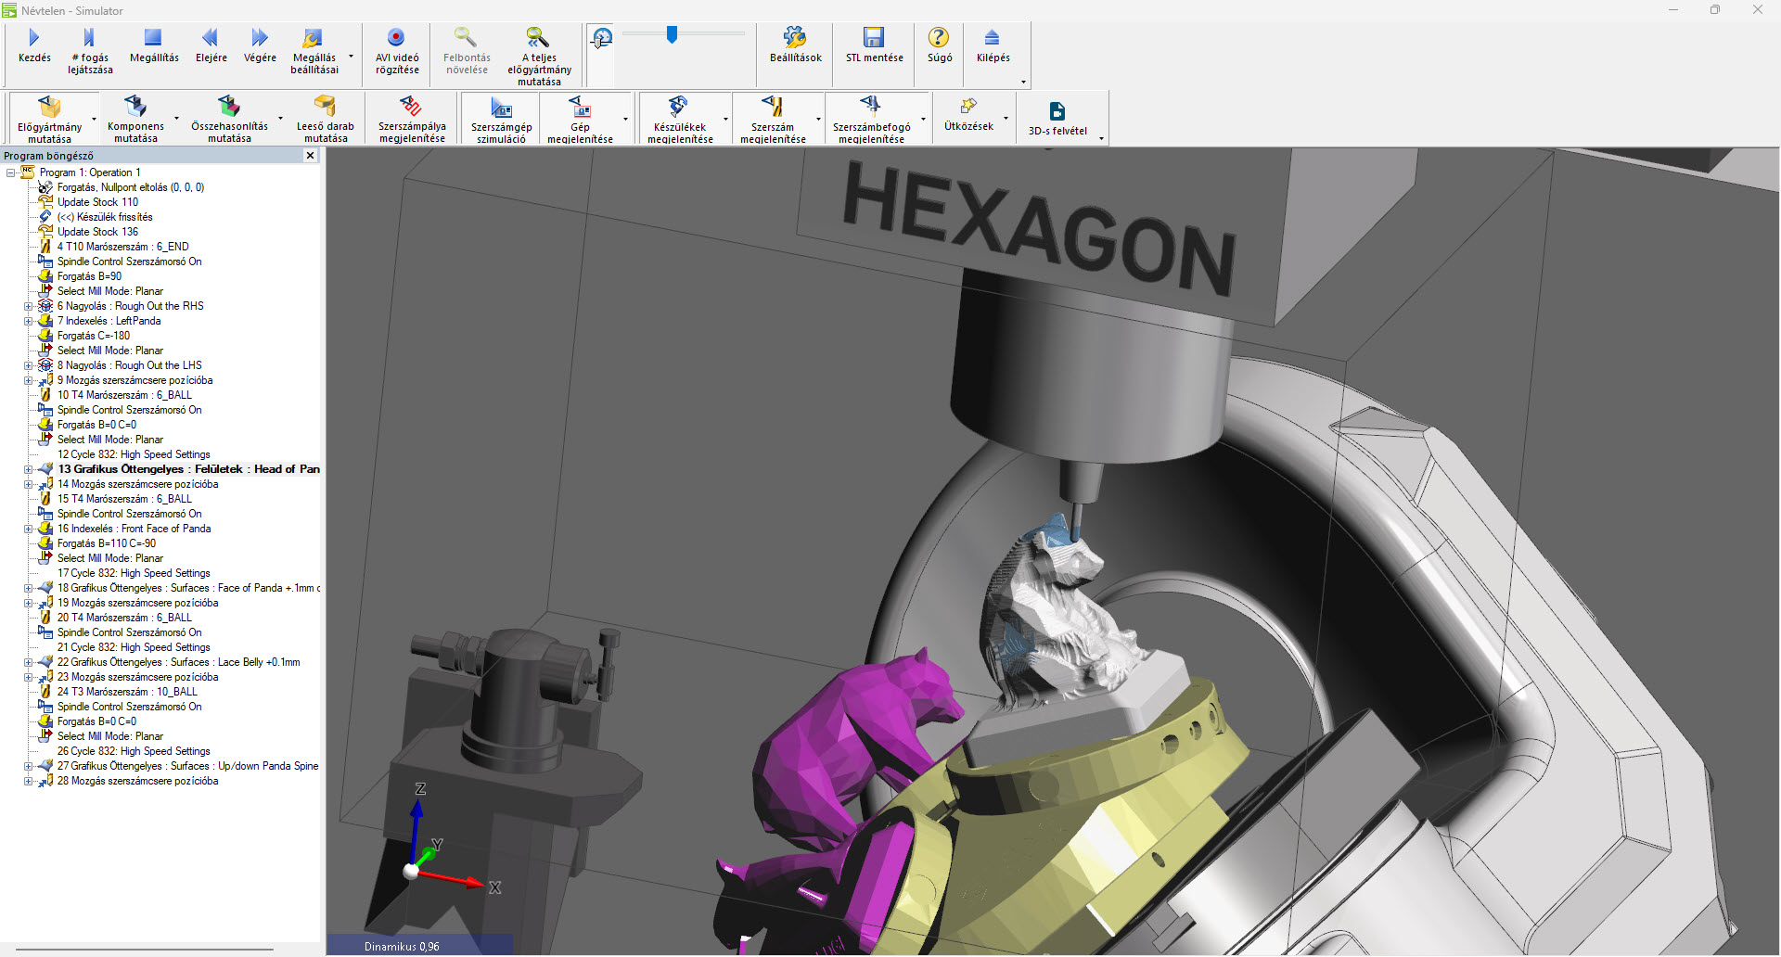The height and width of the screenshot is (957, 1781).
Task: Click toolbar overflow arrow below Kilépés
Action: click(1024, 83)
